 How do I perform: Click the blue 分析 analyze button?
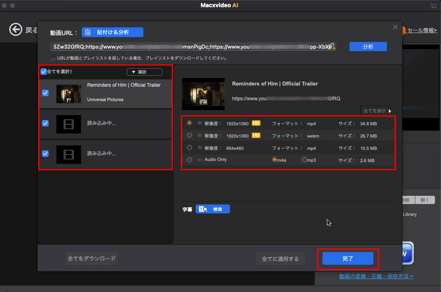tap(368, 46)
